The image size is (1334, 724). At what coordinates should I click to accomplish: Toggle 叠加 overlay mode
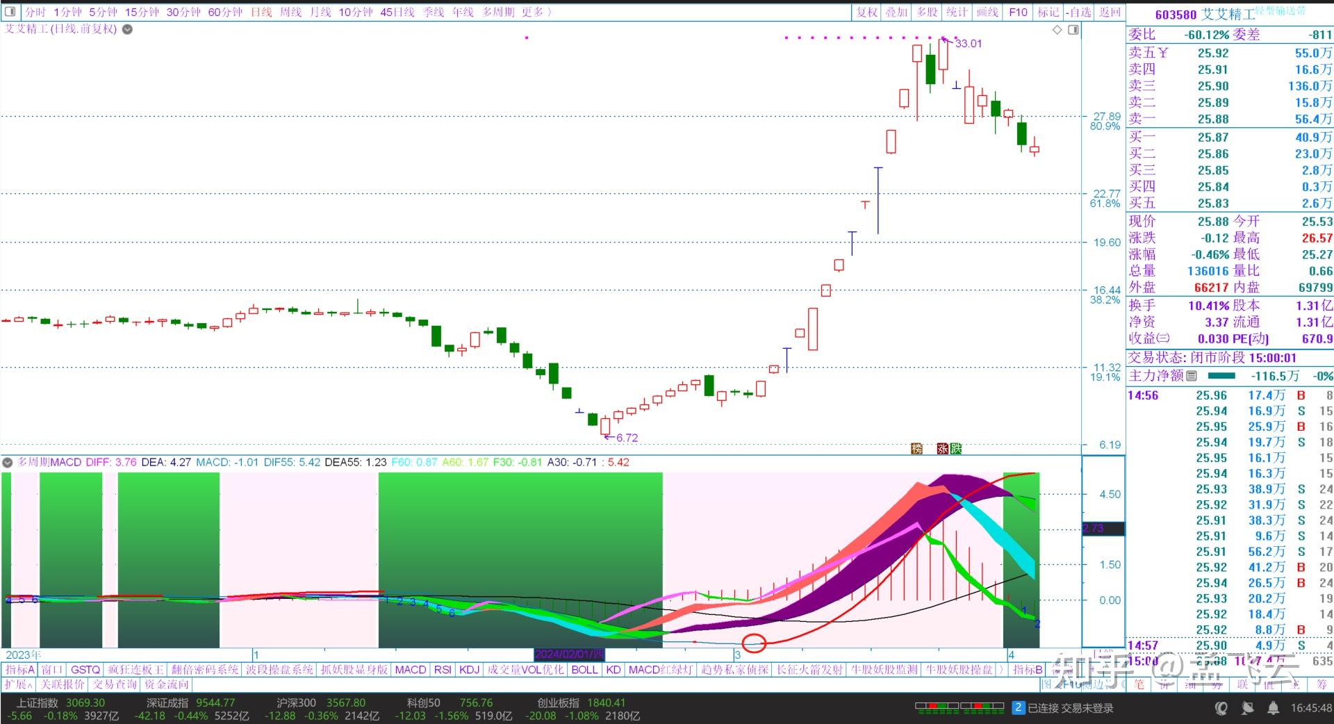896,12
